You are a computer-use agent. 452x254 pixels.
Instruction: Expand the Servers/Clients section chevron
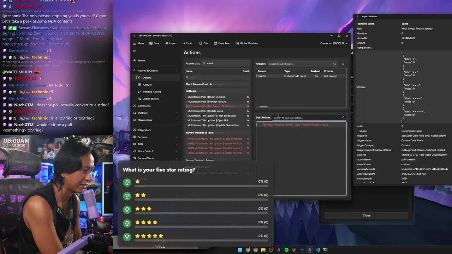[177, 158]
